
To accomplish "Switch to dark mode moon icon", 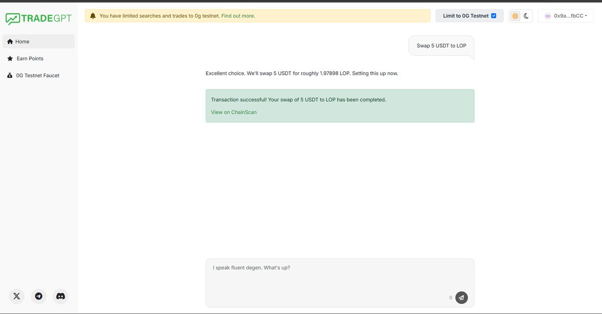I will 526,16.
